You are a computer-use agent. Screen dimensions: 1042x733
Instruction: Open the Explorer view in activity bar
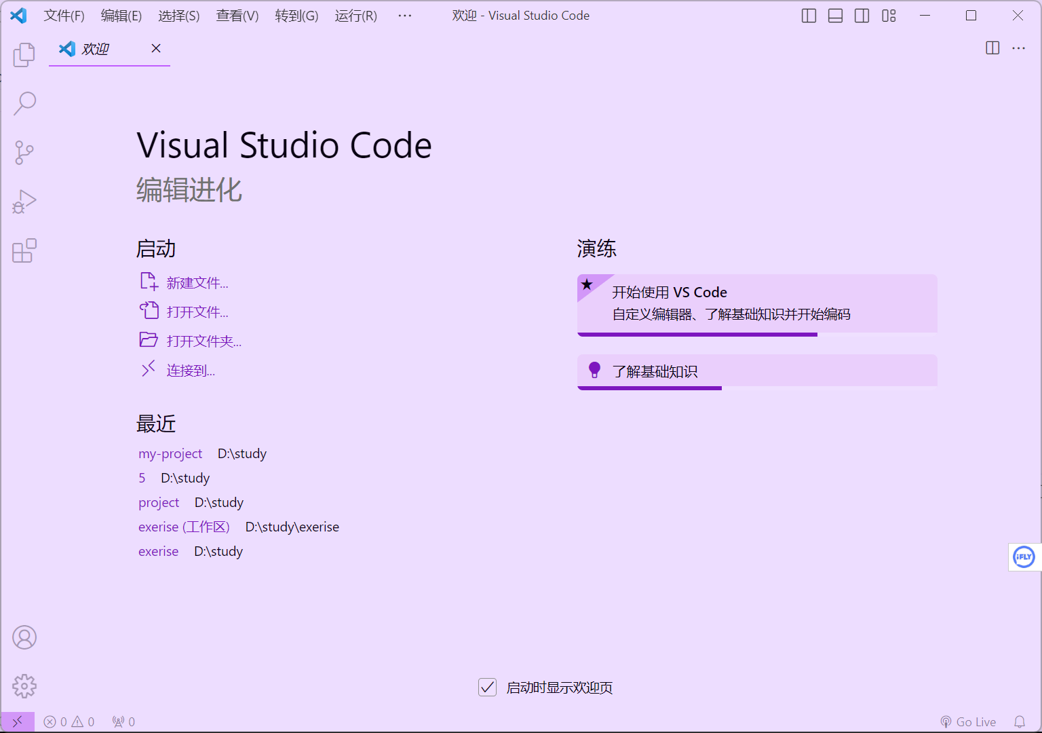24,55
